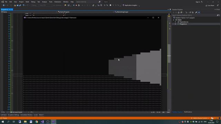
Task: Click the Navigate Backward toolbar icon
Action: (3, 6)
